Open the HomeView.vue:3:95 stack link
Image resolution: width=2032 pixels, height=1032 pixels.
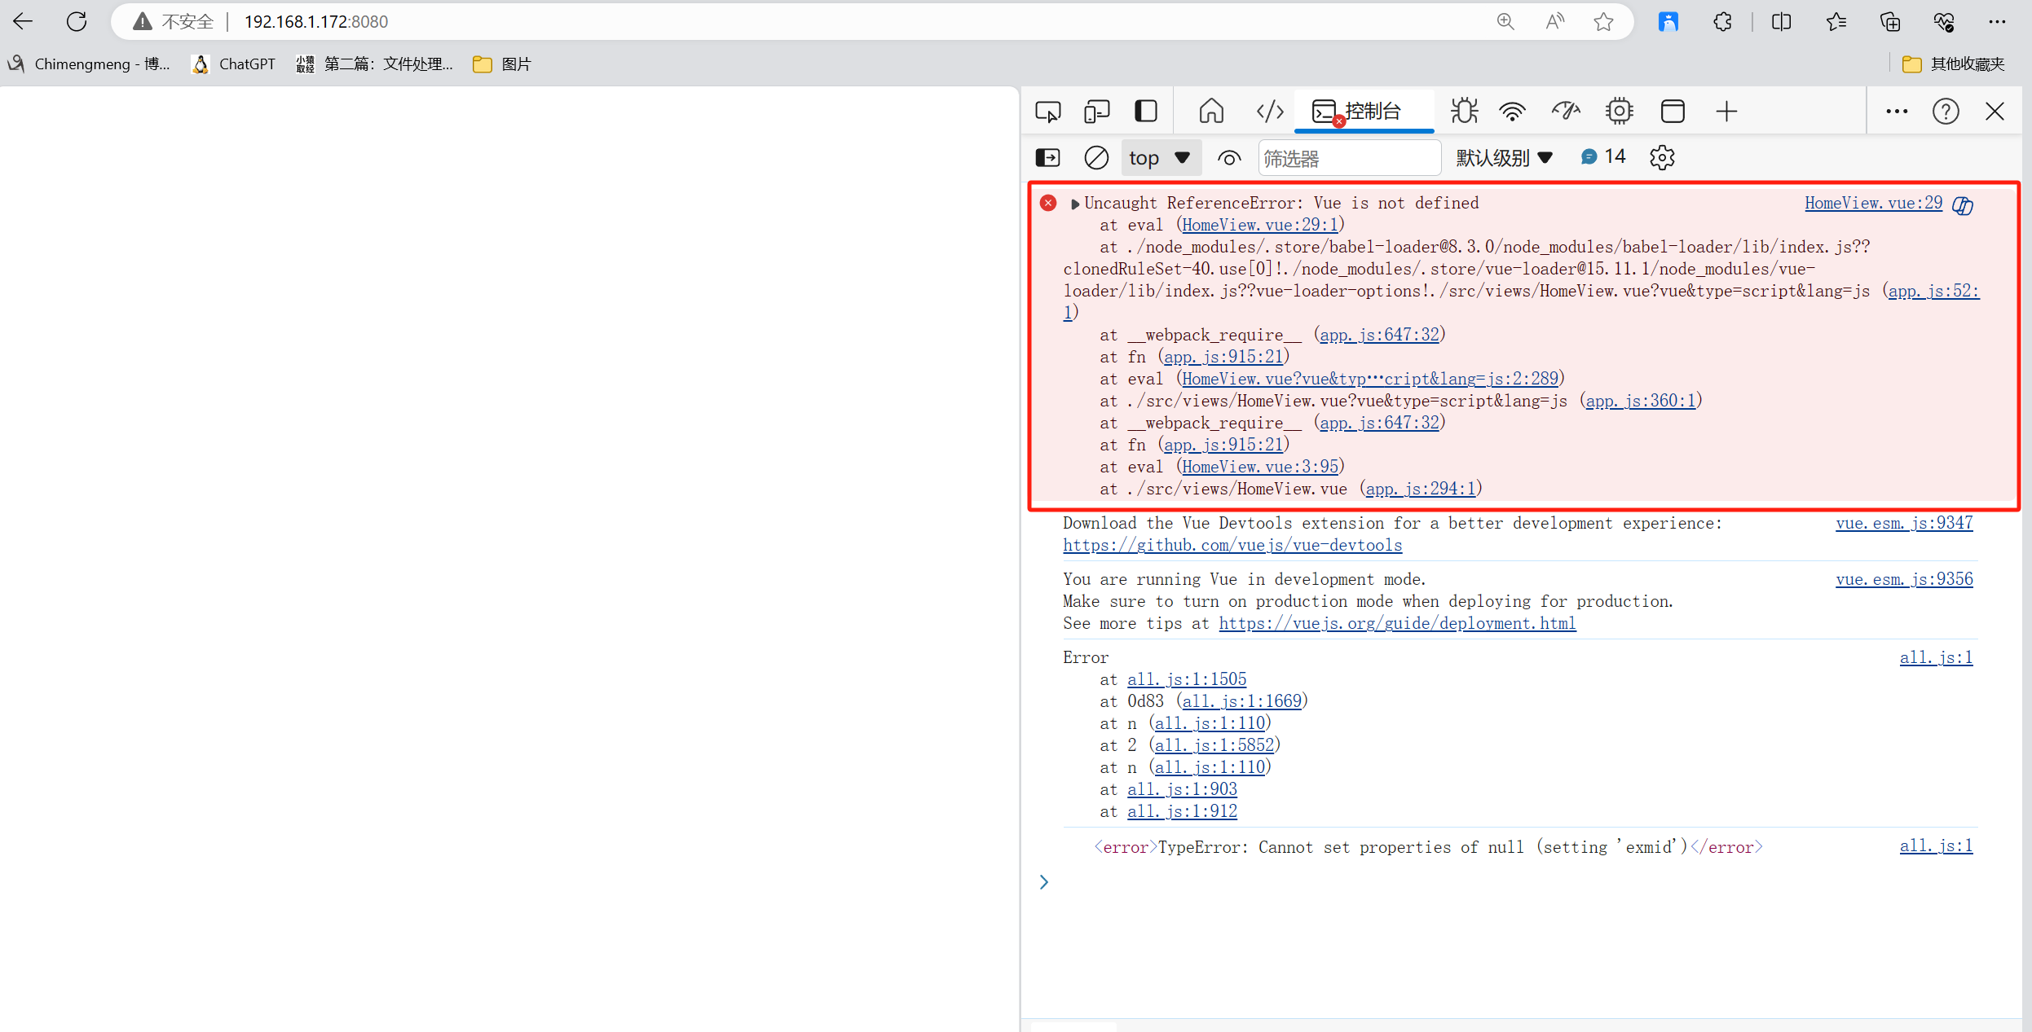tap(1260, 467)
